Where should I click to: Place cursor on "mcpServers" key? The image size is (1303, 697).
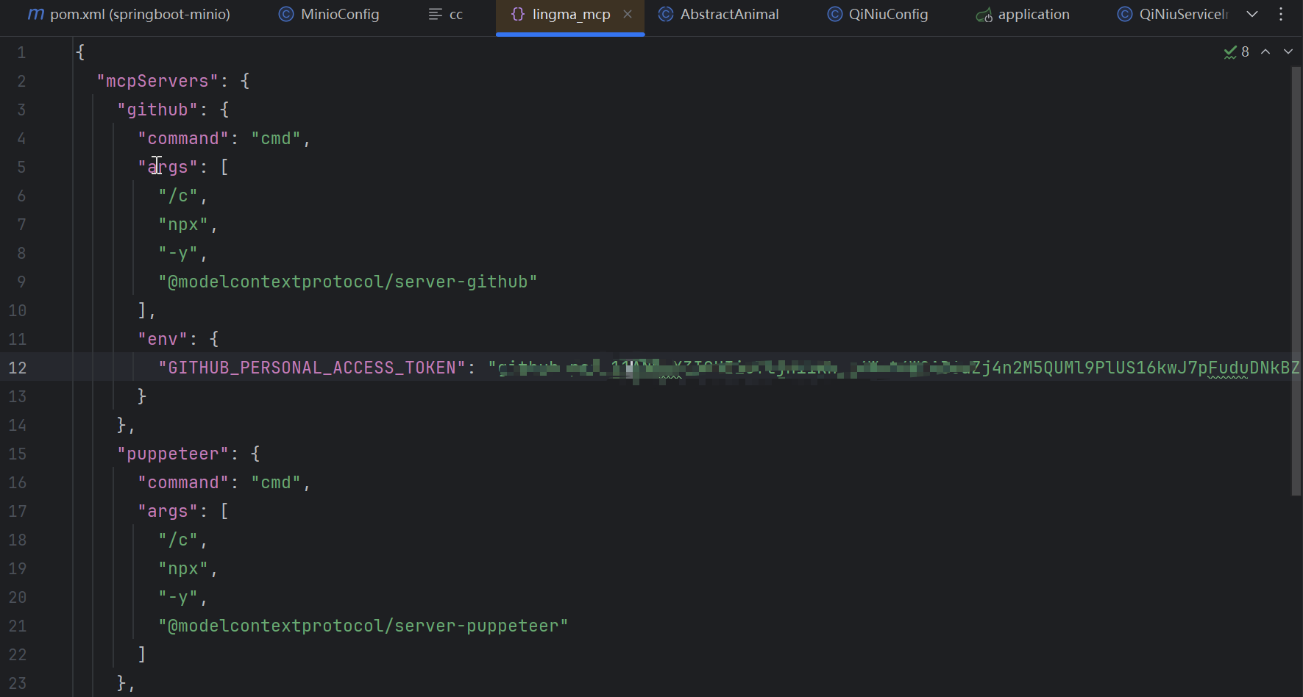pyautogui.click(x=157, y=81)
